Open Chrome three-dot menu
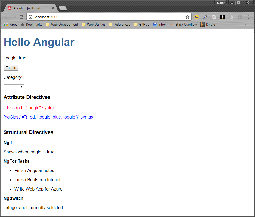The height and width of the screenshot is (217, 255). (249, 17)
